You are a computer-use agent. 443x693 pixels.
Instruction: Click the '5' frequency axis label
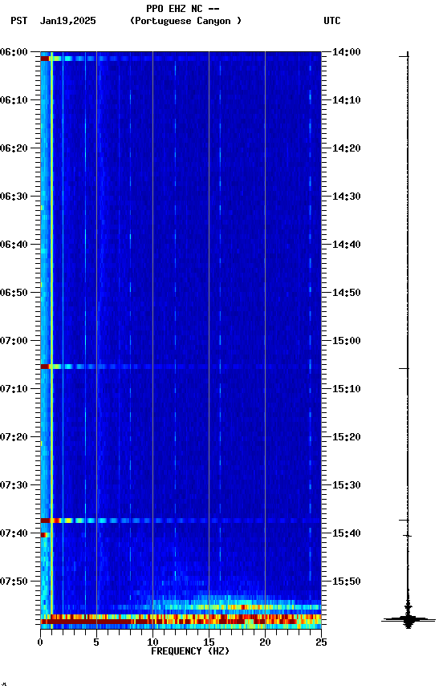pyautogui.click(x=96, y=642)
